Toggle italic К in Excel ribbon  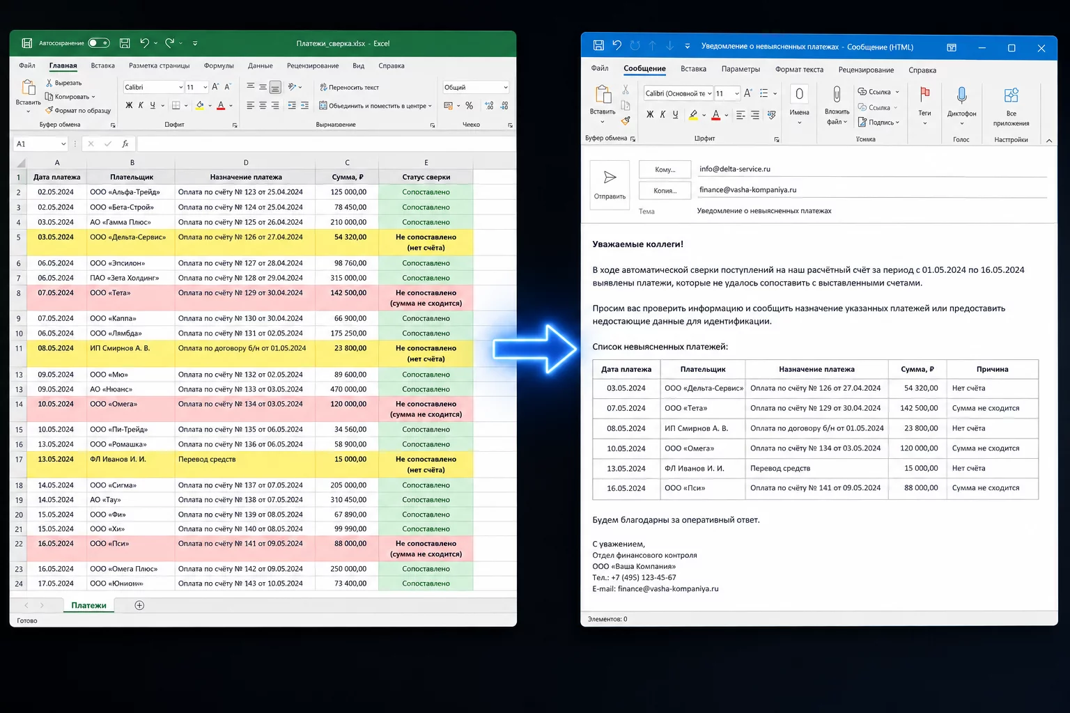tap(141, 106)
